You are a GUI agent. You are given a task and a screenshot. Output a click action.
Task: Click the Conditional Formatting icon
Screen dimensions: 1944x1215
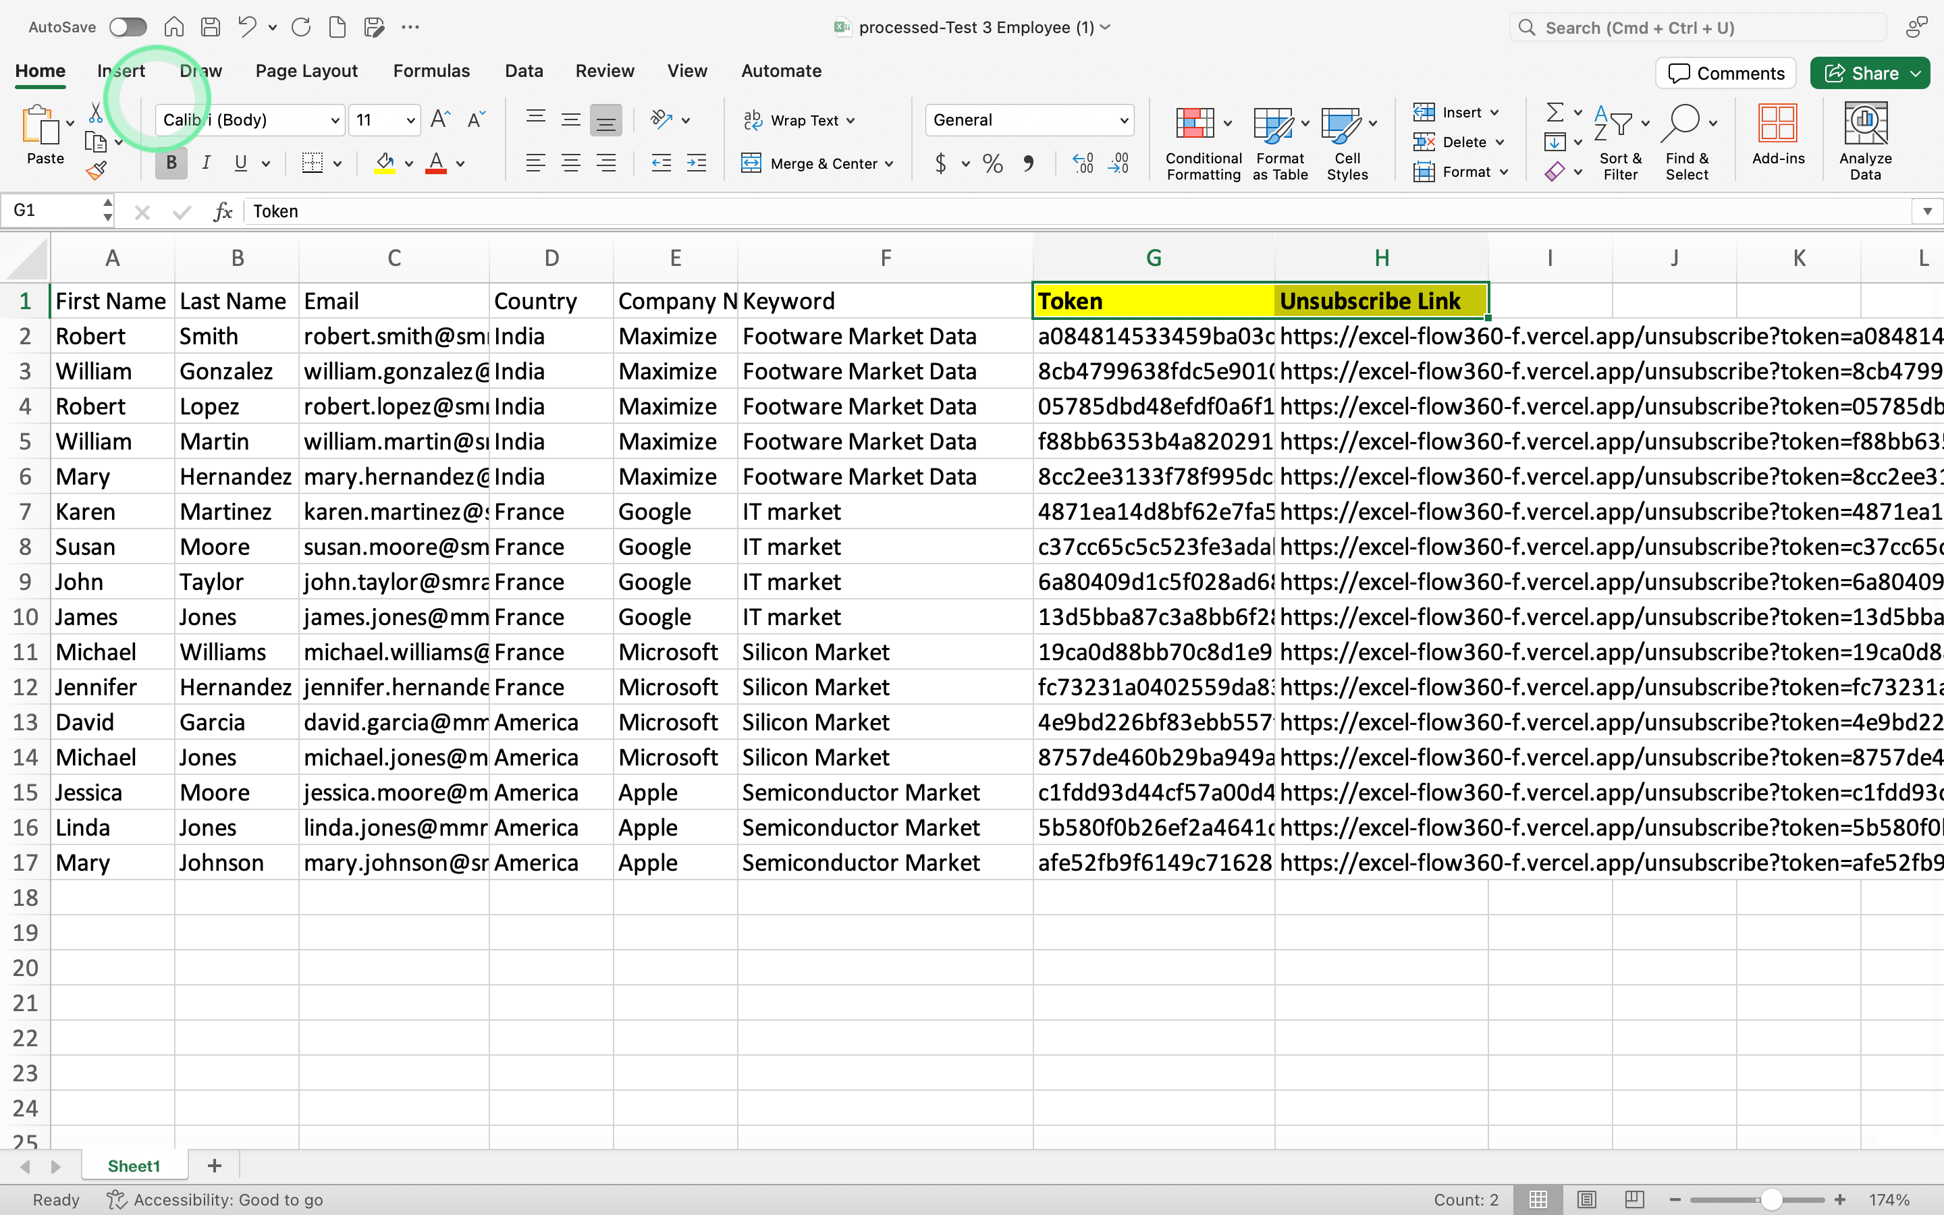coord(1195,124)
